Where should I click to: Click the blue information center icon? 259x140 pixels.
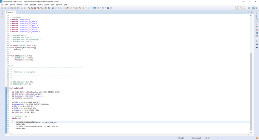coord(95,8)
